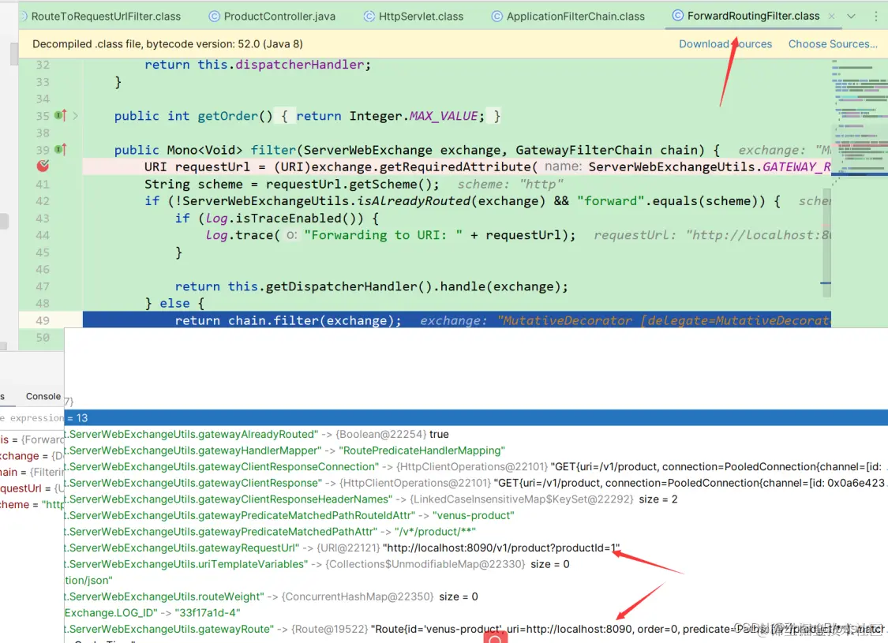The image size is (888, 643).
Task: Click the evaluate expression input field
Action: (x=32, y=417)
